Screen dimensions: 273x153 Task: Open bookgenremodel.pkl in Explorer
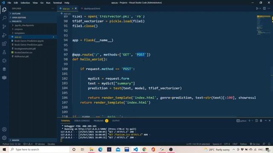coord(33,48)
